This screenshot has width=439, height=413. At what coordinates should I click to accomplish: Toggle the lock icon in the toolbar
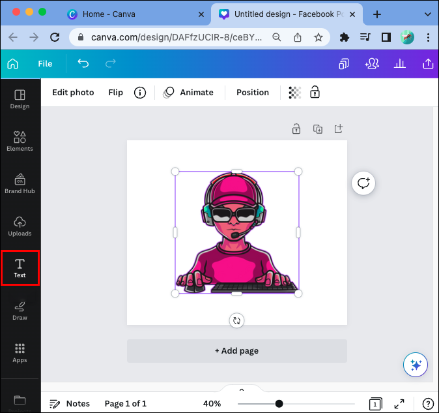(x=315, y=92)
